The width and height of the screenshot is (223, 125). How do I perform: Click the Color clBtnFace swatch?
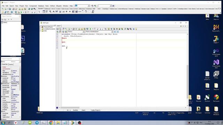tap(12, 95)
